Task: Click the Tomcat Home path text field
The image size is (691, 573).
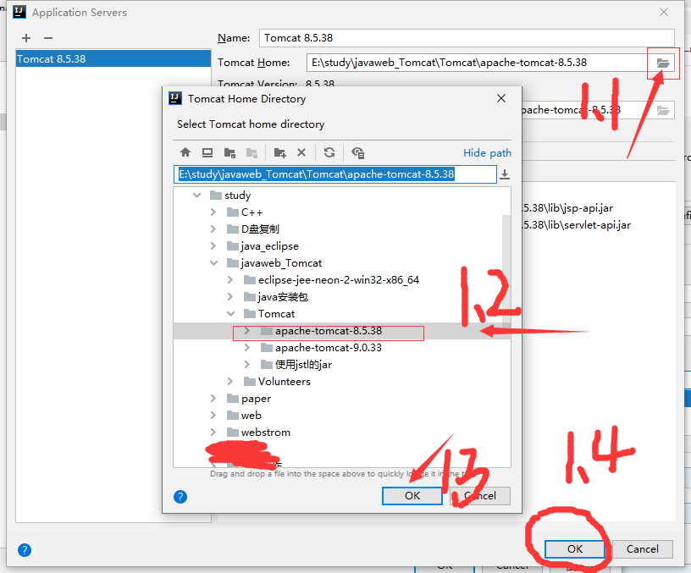Action: [478, 63]
